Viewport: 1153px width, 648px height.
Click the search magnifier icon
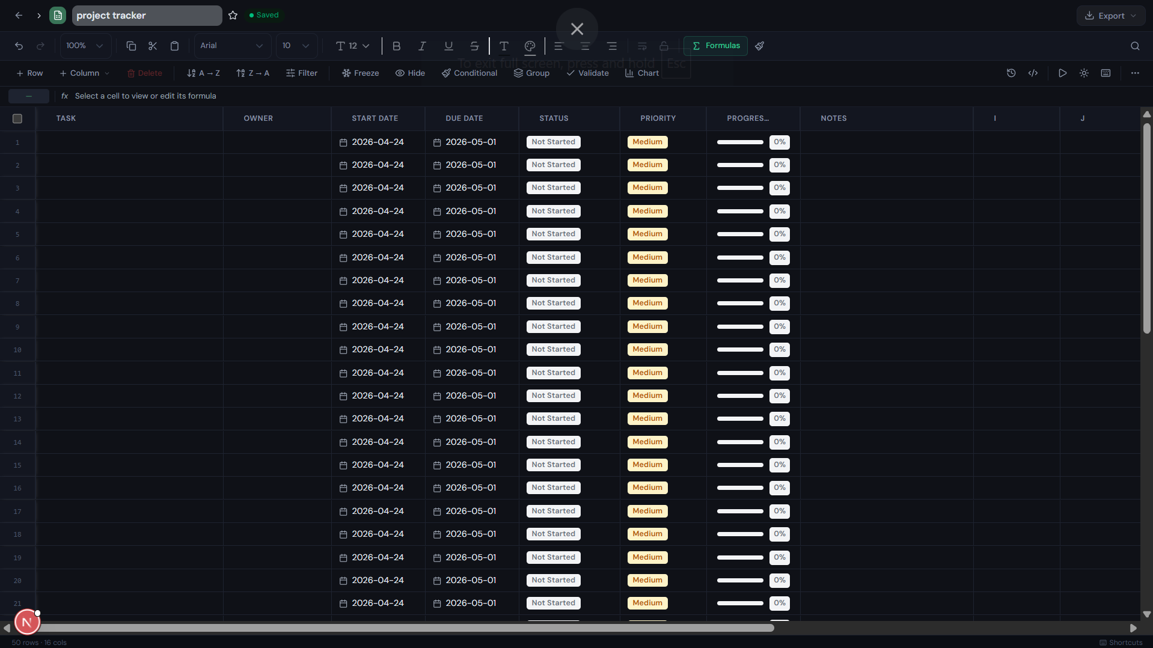(1134, 46)
